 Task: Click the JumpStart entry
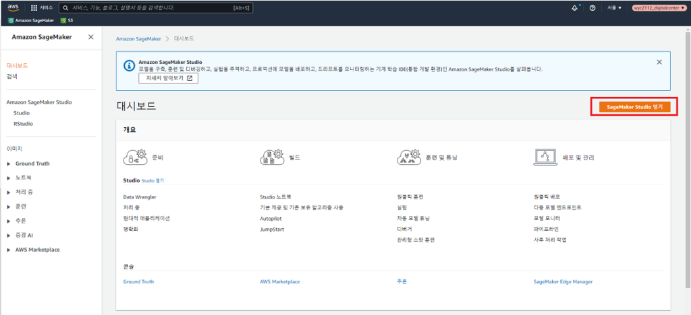click(272, 230)
